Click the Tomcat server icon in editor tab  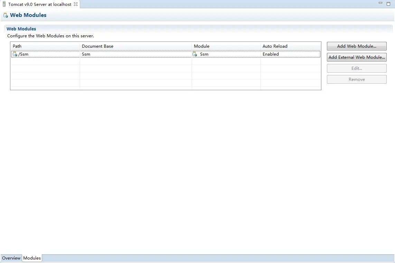pyautogui.click(x=4, y=4)
